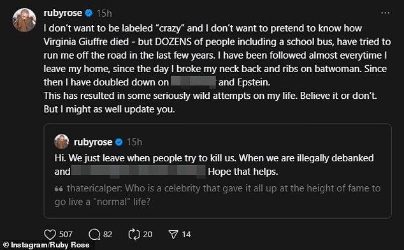
Task: Open the quoted post starting "Hi. We just leave"
Action: 218,171
